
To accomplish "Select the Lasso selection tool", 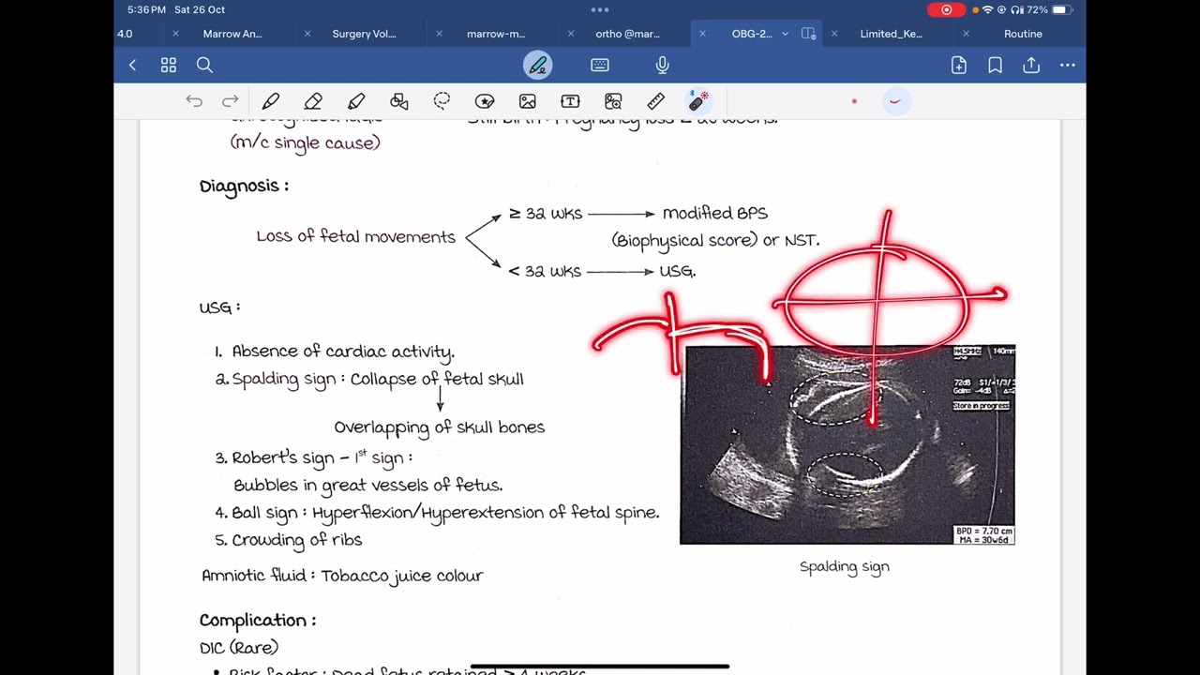I will [442, 101].
